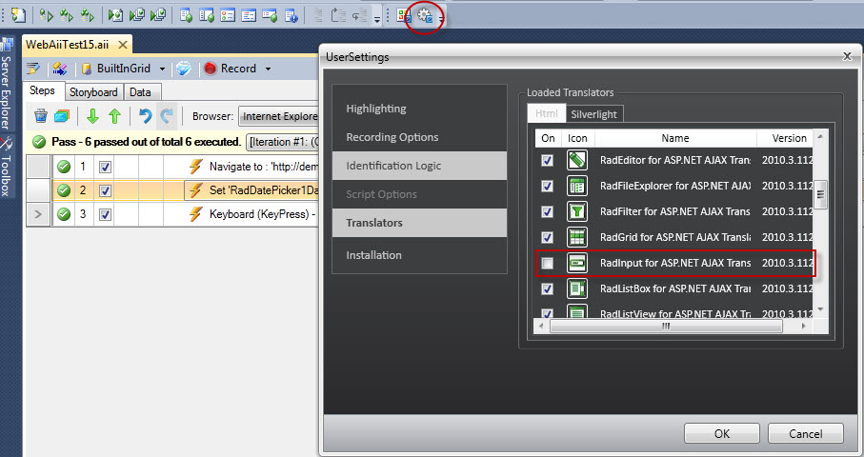864x457 pixels.
Task: Confirm UserSettings with OK
Action: point(722,433)
